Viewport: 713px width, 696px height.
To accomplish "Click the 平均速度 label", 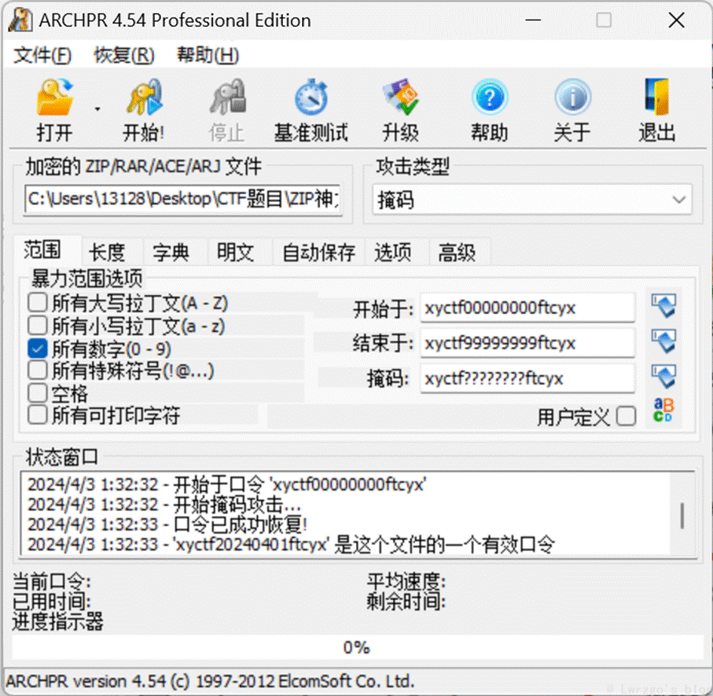I will [406, 581].
